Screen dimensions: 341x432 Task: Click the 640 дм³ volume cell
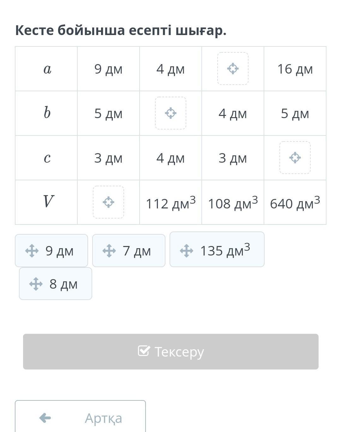click(295, 203)
